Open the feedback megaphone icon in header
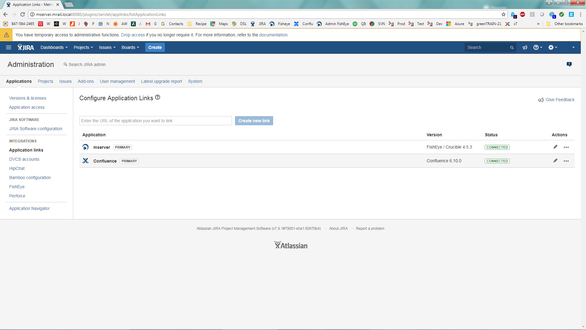The height and width of the screenshot is (330, 586). (525, 47)
